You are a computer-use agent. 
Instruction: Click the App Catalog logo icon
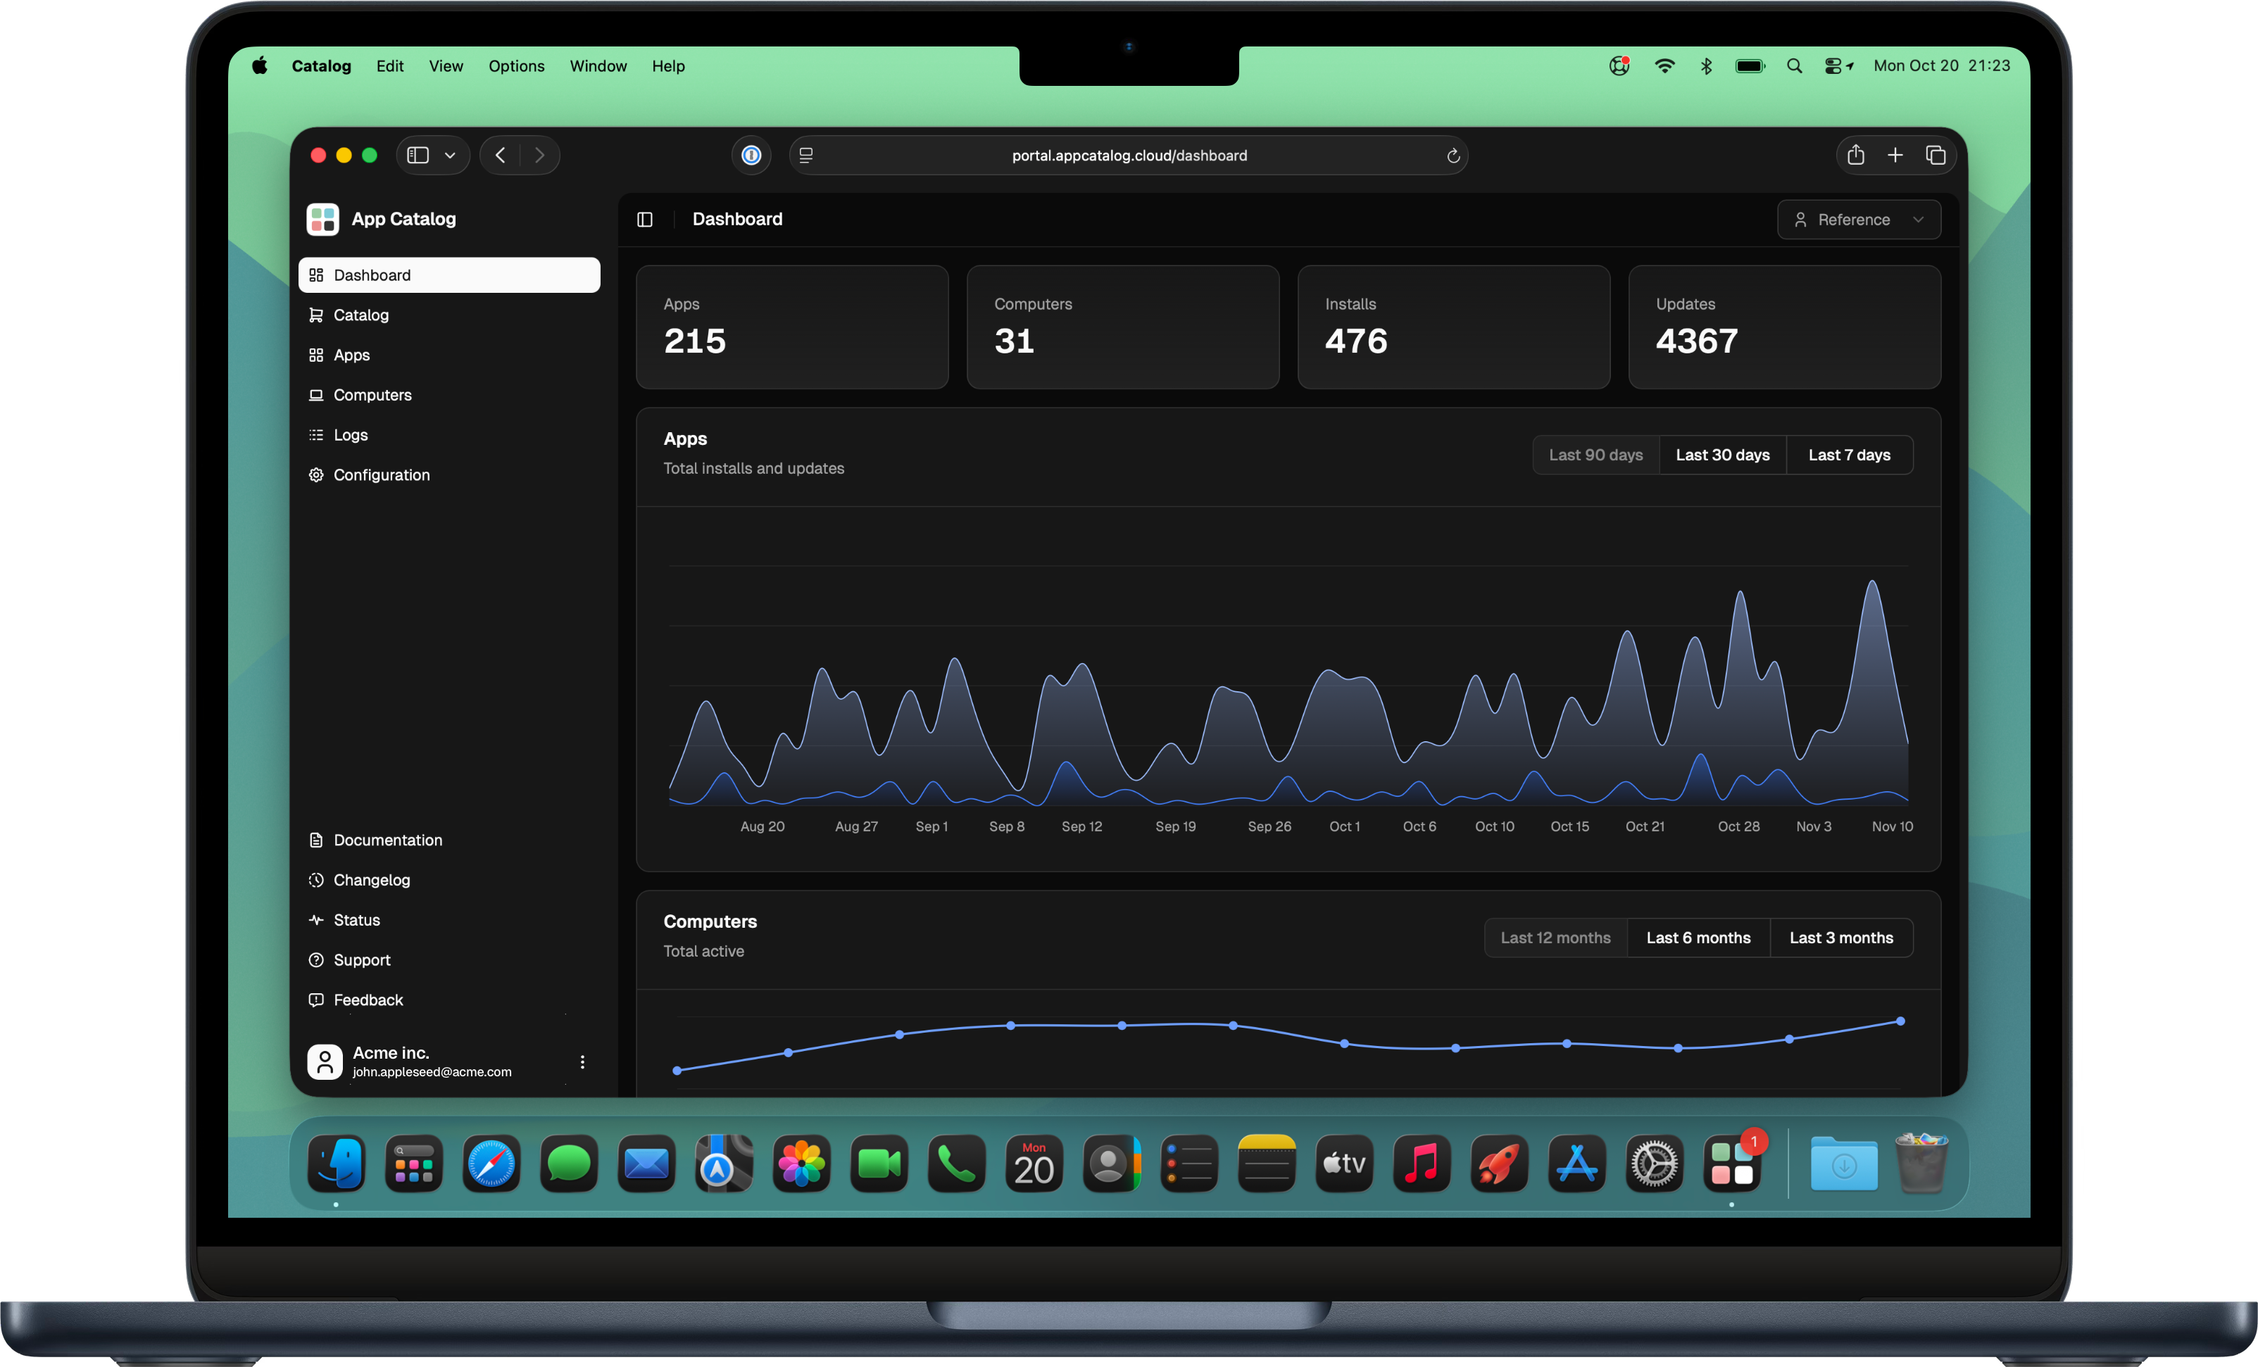pyautogui.click(x=322, y=219)
